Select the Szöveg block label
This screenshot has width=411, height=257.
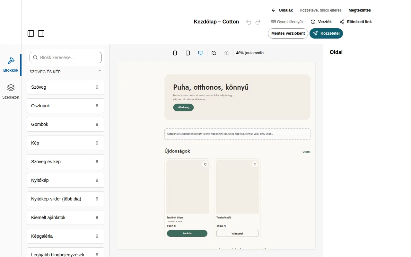tap(39, 87)
